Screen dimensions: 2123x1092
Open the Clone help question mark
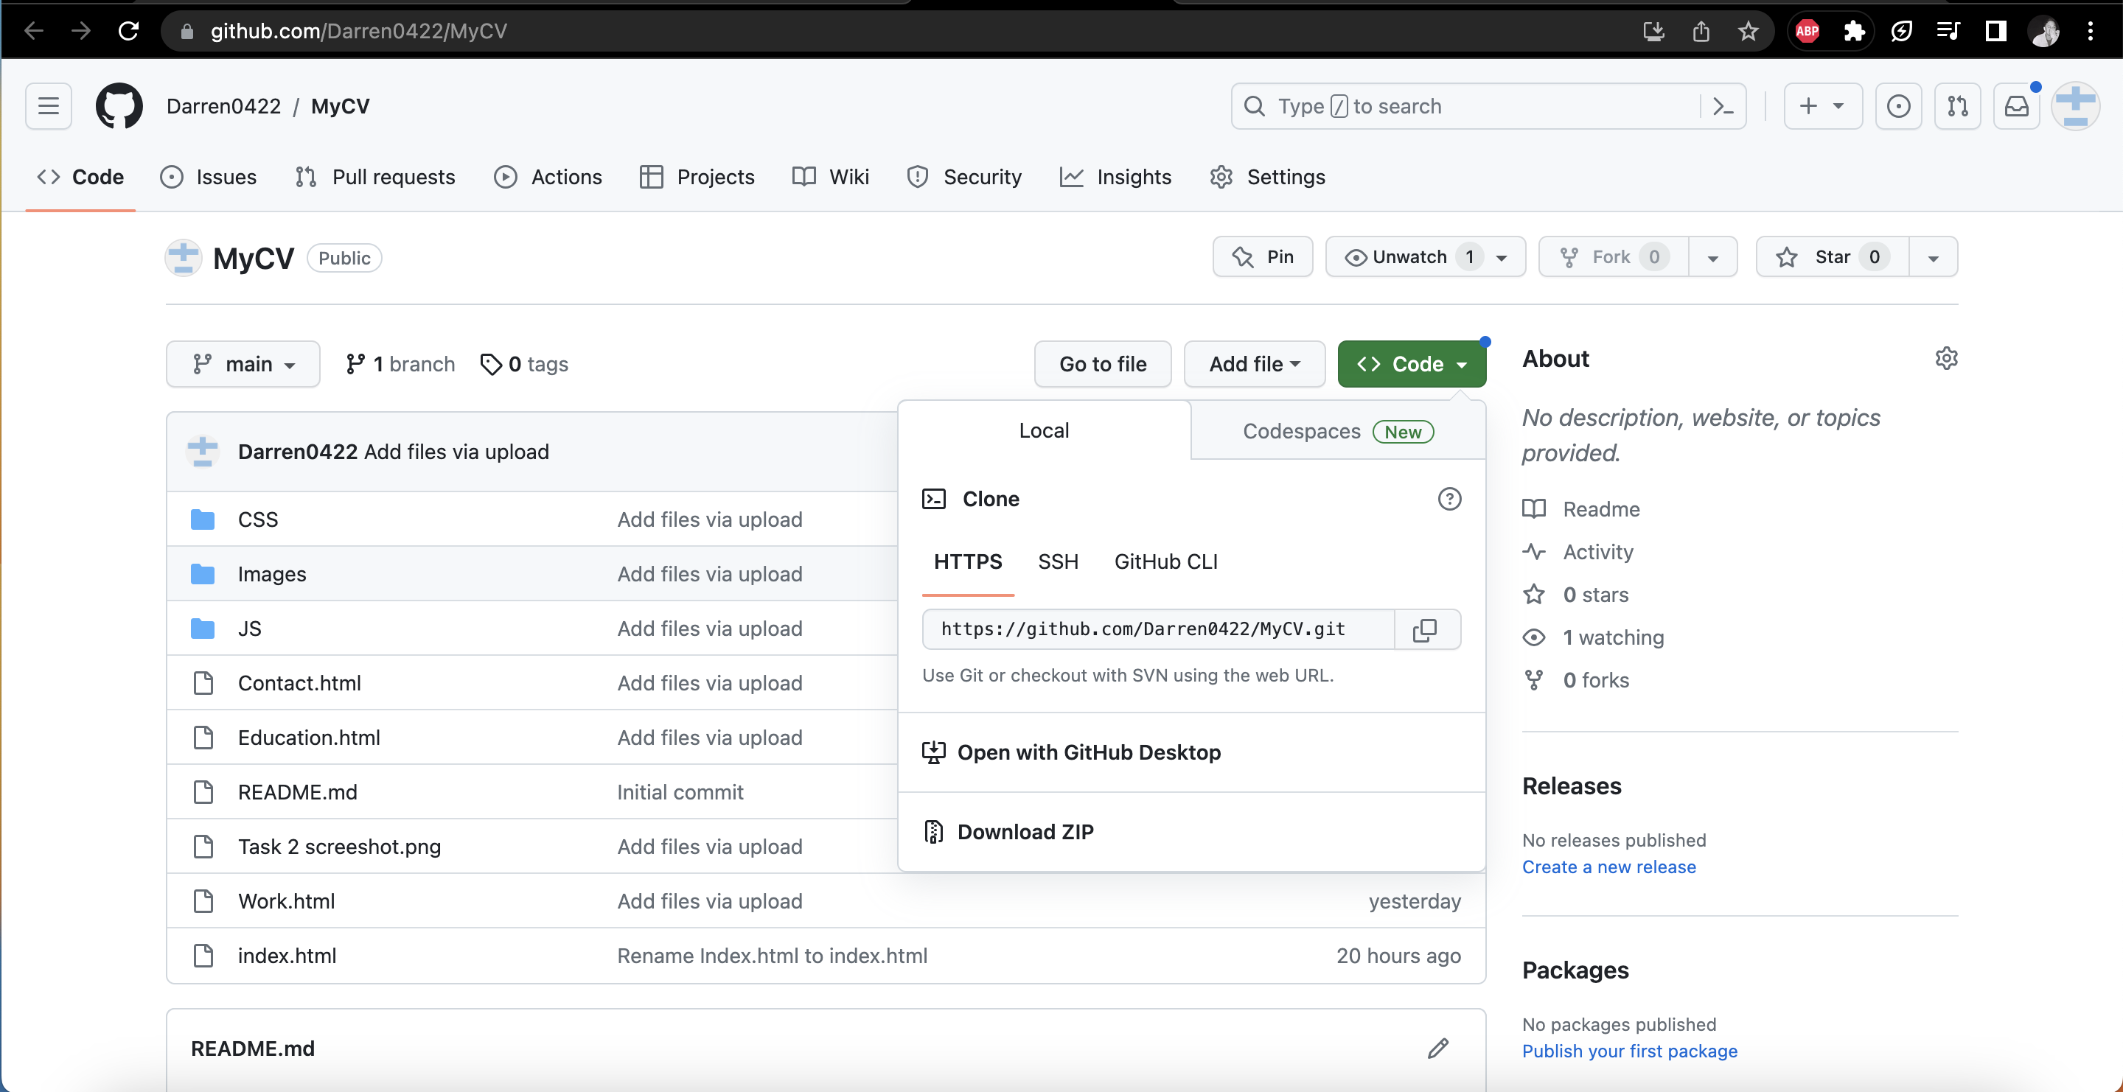pos(1450,498)
